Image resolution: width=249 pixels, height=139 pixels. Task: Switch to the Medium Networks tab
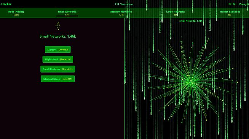click(x=121, y=13)
